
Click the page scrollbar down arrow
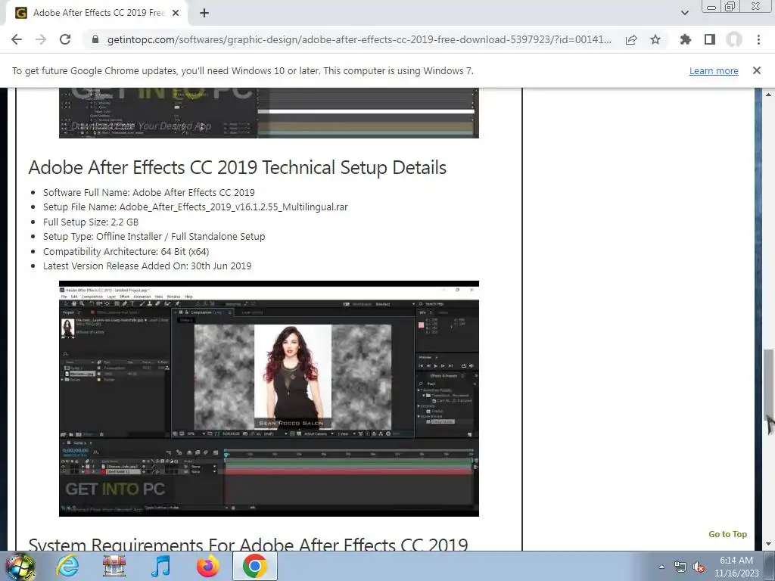pyautogui.click(x=769, y=545)
